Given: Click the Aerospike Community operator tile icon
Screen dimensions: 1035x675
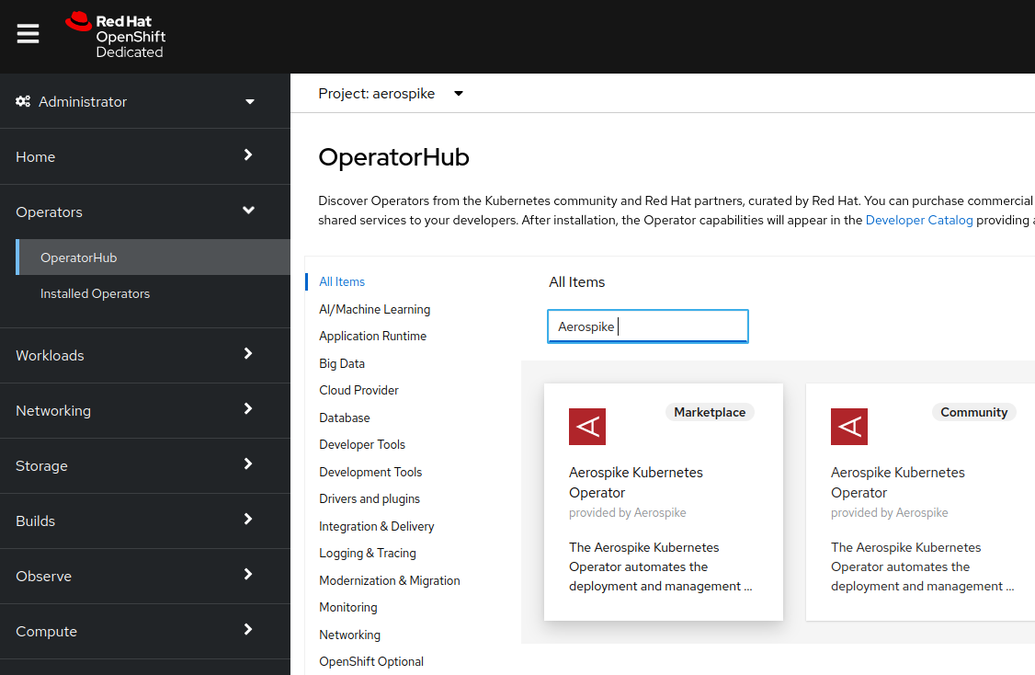Looking at the screenshot, I should click(x=848, y=426).
